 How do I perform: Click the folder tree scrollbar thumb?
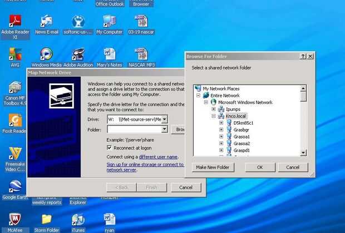pyautogui.click(x=303, y=97)
